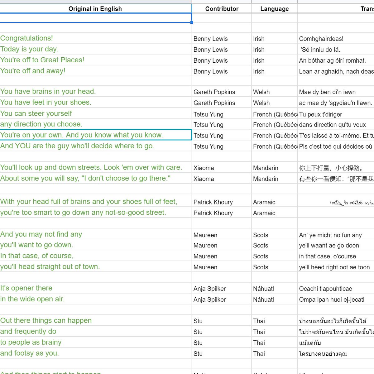Viewport: 374px width, 374px height.
Task: Select 'to people as brainy' cell
Action: [95, 342]
